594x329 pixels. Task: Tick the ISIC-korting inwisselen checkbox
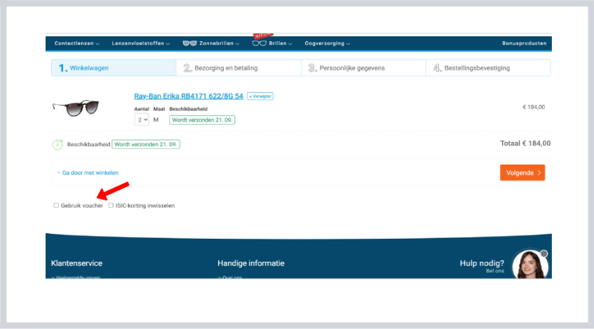(x=111, y=206)
